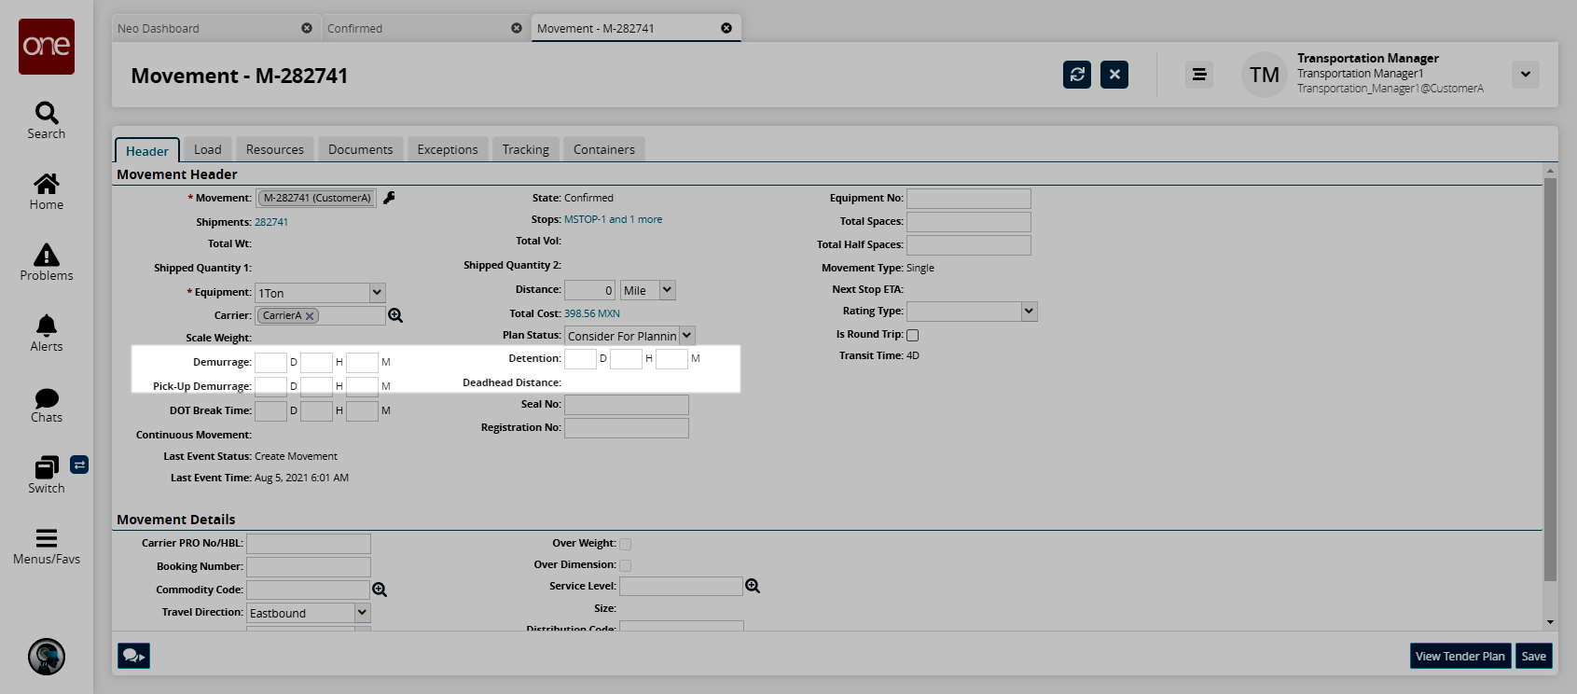The width and height of the screenshot is (1577, 694).
Task: Open Alerts bell icon
Action: pyautogui.click(x=47, y=326)
